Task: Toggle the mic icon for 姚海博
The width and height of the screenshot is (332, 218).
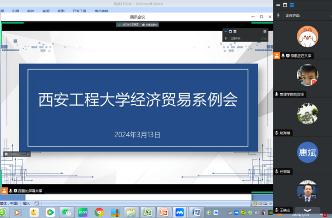Action: pos(277,133)
